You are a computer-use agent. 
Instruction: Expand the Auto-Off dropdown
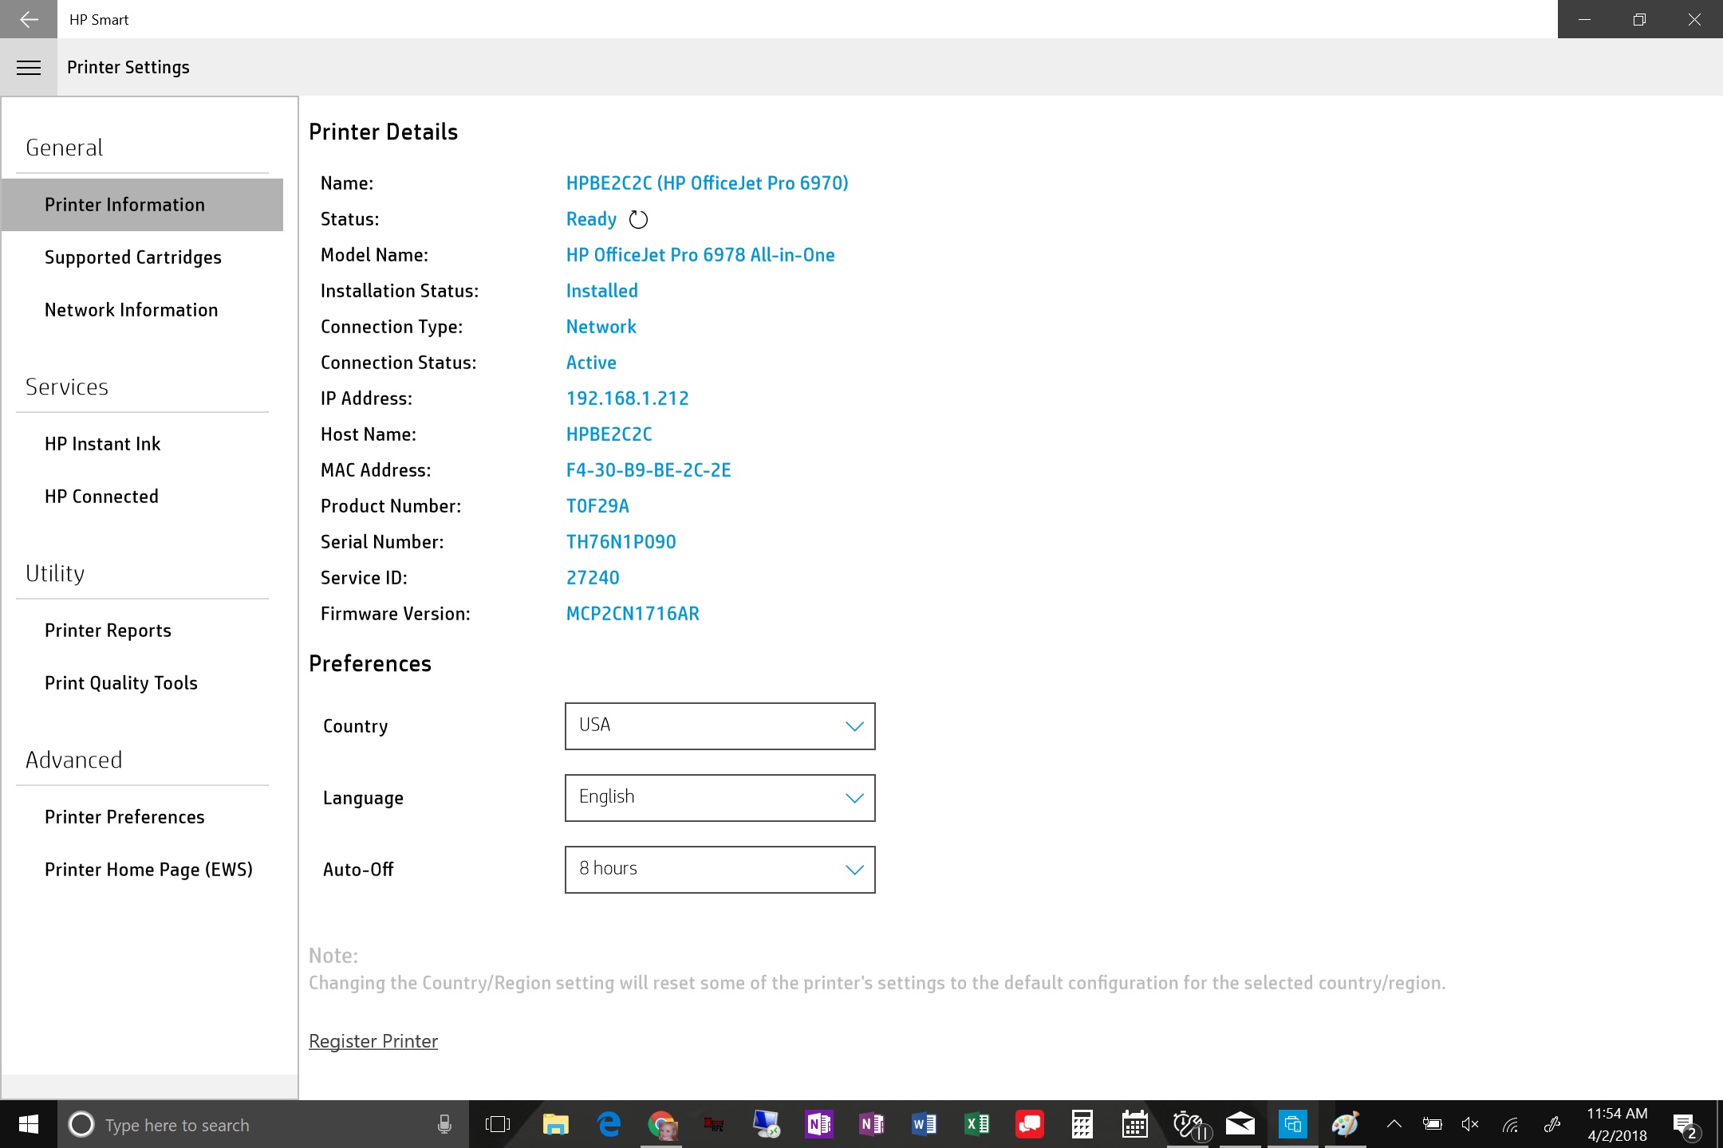(x=720, y=870)
